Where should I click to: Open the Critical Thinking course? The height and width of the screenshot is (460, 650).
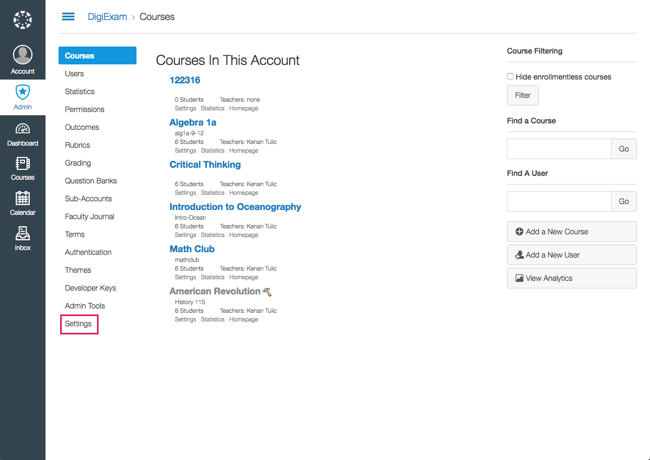tap(205, 165)
